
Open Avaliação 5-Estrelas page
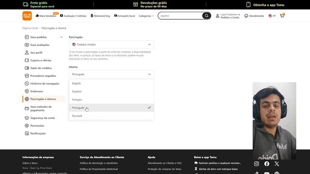[73, 16]
